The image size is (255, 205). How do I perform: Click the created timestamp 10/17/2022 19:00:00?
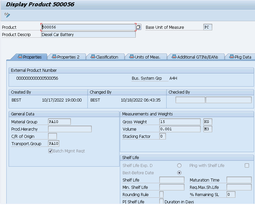(62, 100)
